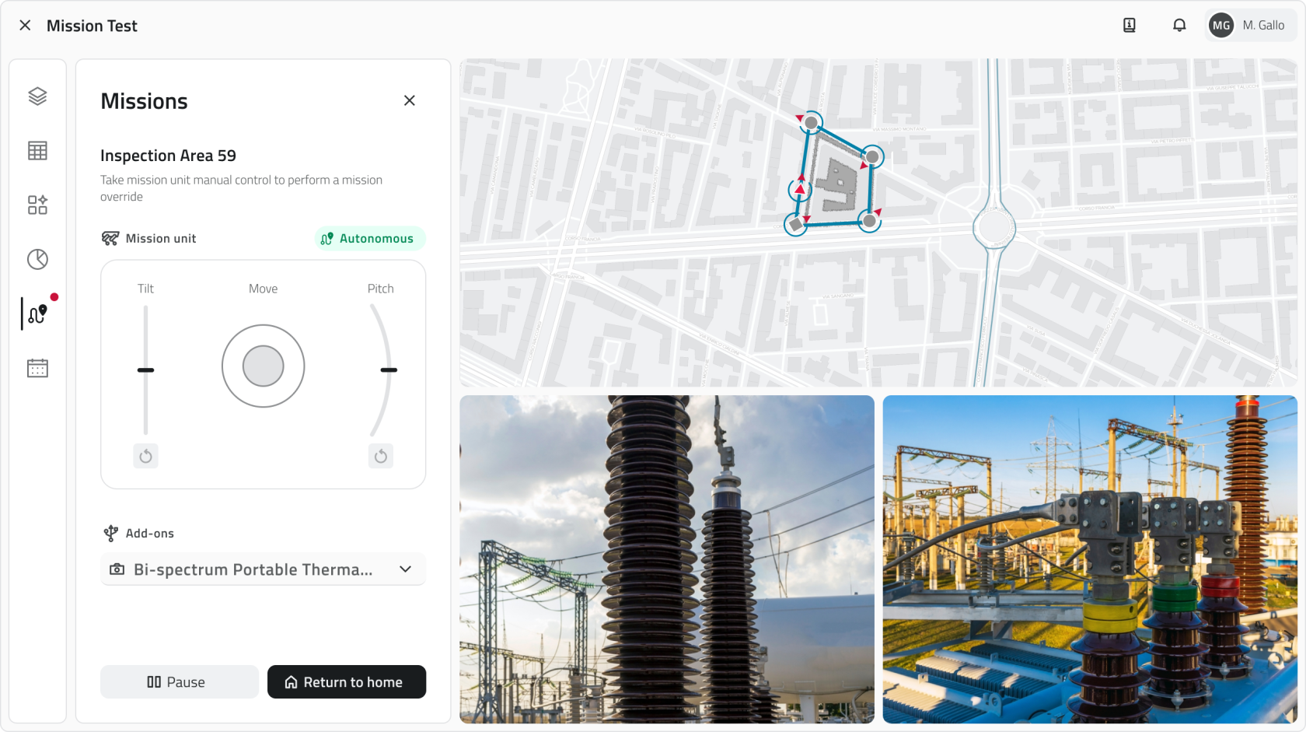Open the pie chart analytics in the sidebar
The width and height of the screenshot is (1306, 732).
click(37, 259)
